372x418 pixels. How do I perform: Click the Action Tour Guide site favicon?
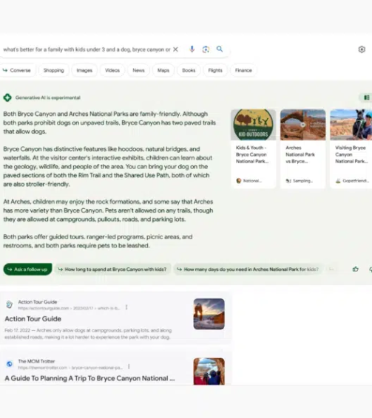pyautogui.click(x=10, y=304)
